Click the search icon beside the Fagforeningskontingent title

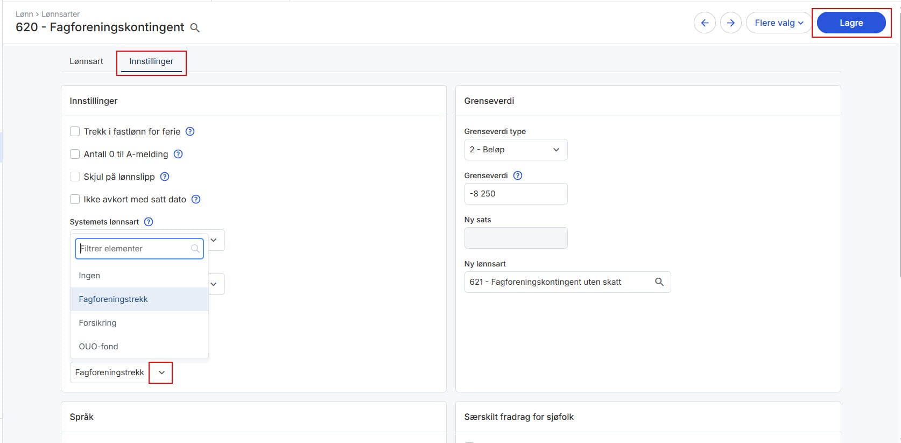195,28
